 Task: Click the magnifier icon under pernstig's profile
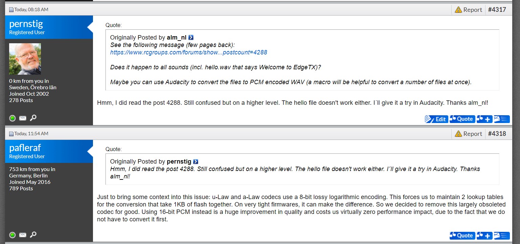(33, 118)
